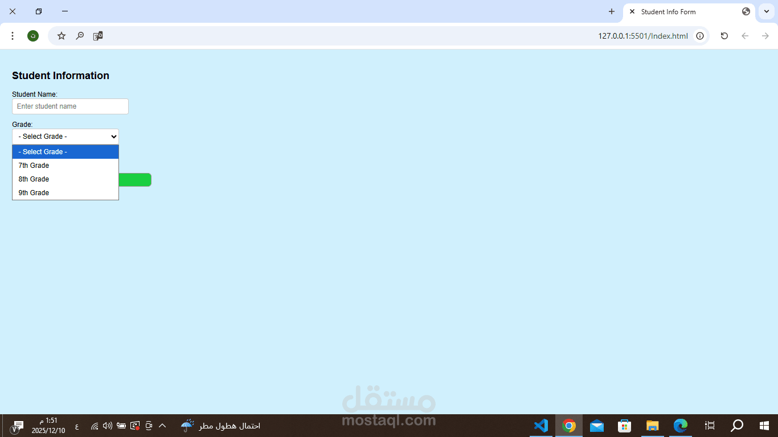Check the battery status icon
The height and width of the screenshot is (437, 778).
[x=121, y=426]
